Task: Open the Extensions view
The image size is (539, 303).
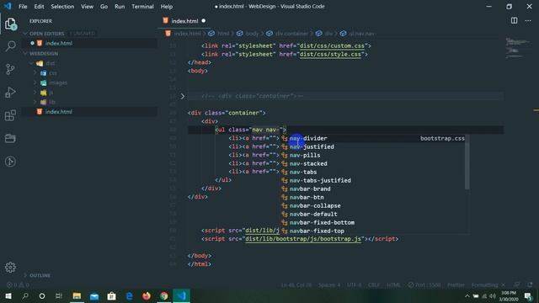Action: click(10, 115)
